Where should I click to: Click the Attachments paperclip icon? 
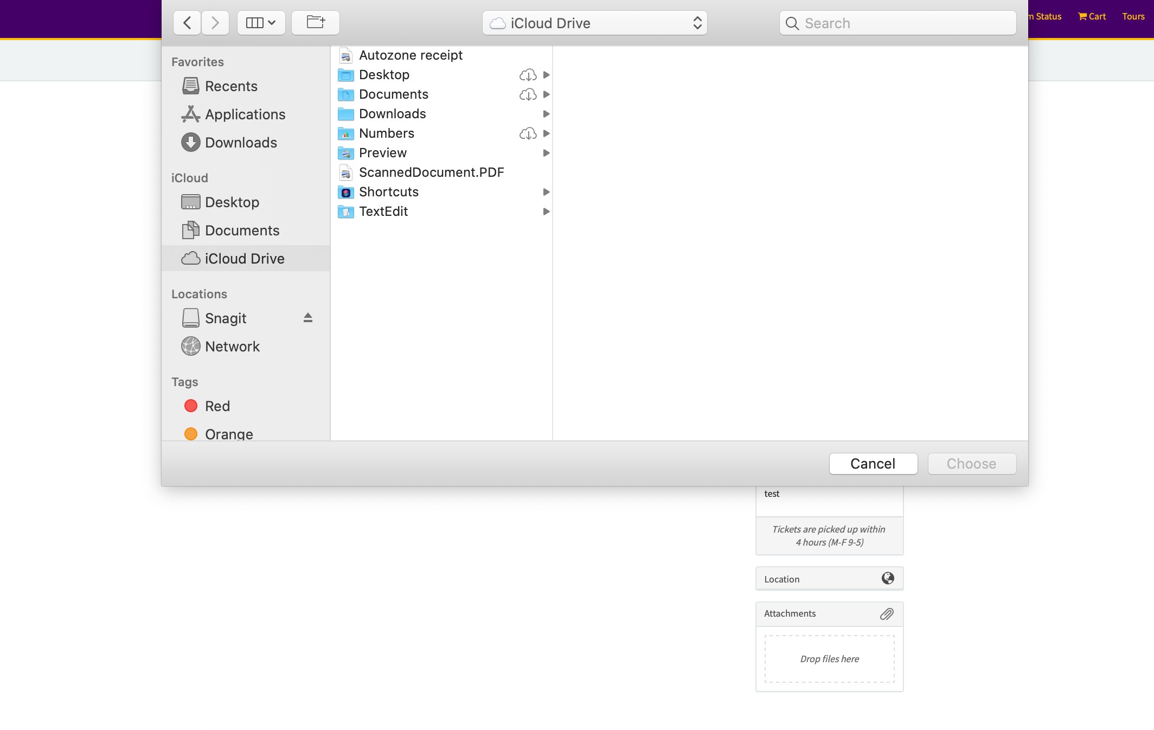pyautogui.click(x=887, y=613)
